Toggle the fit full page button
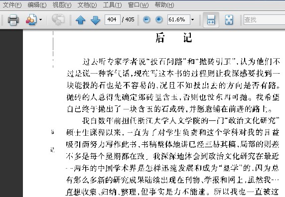285x197 pixels. (x=229, y=20)
